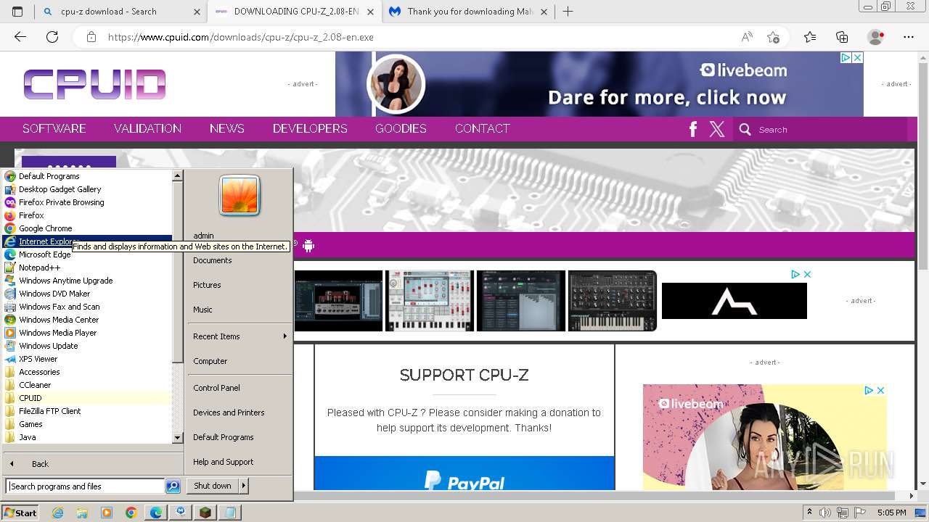Open the user profile icon
Screen dimensions: 929x522
coord(876,37)
